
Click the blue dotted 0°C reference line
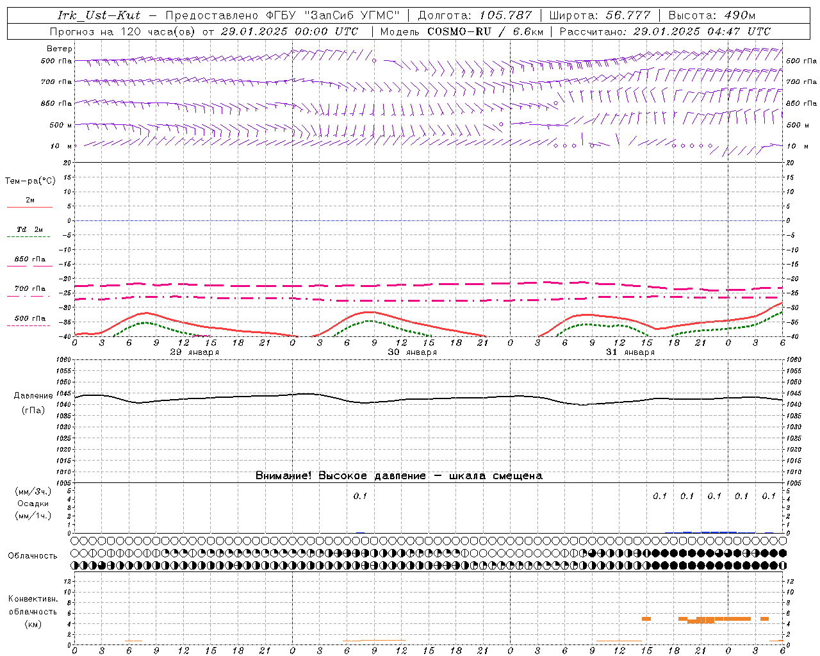(429, 220)
